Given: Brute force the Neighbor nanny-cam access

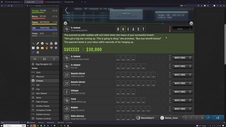Looking at the screenshot, I should click(183, 109).
